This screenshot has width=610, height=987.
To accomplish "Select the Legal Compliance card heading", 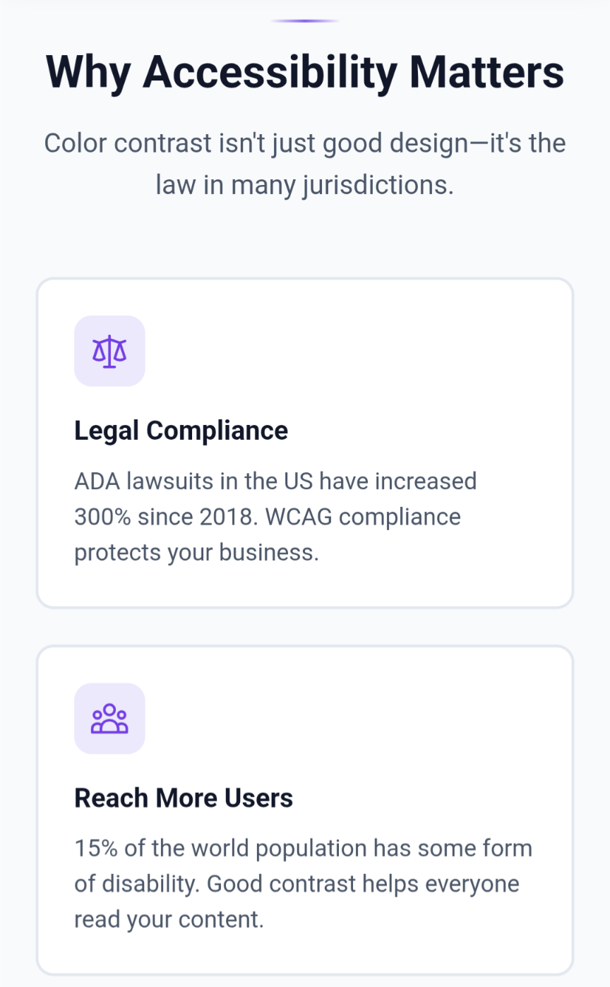I will click(x=181, y=430).
